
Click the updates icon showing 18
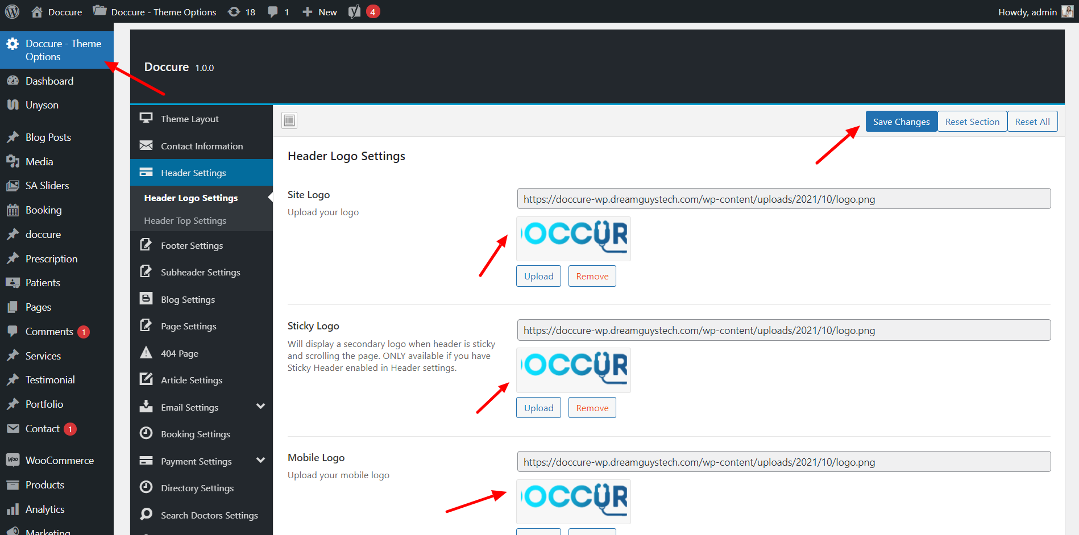point(234,11)
